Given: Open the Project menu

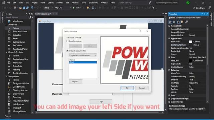Looking at the screenshot, I should coord(34,3).
